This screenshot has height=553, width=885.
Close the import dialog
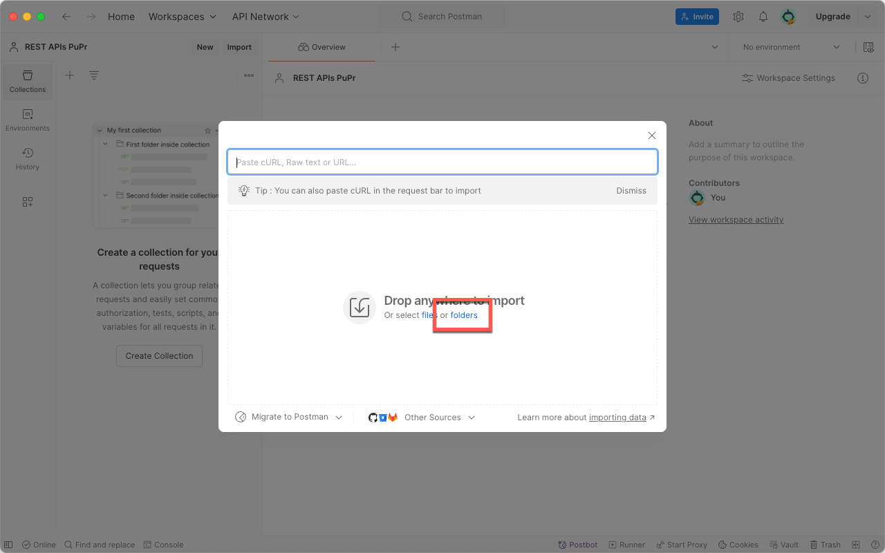(x=651, y=135)
